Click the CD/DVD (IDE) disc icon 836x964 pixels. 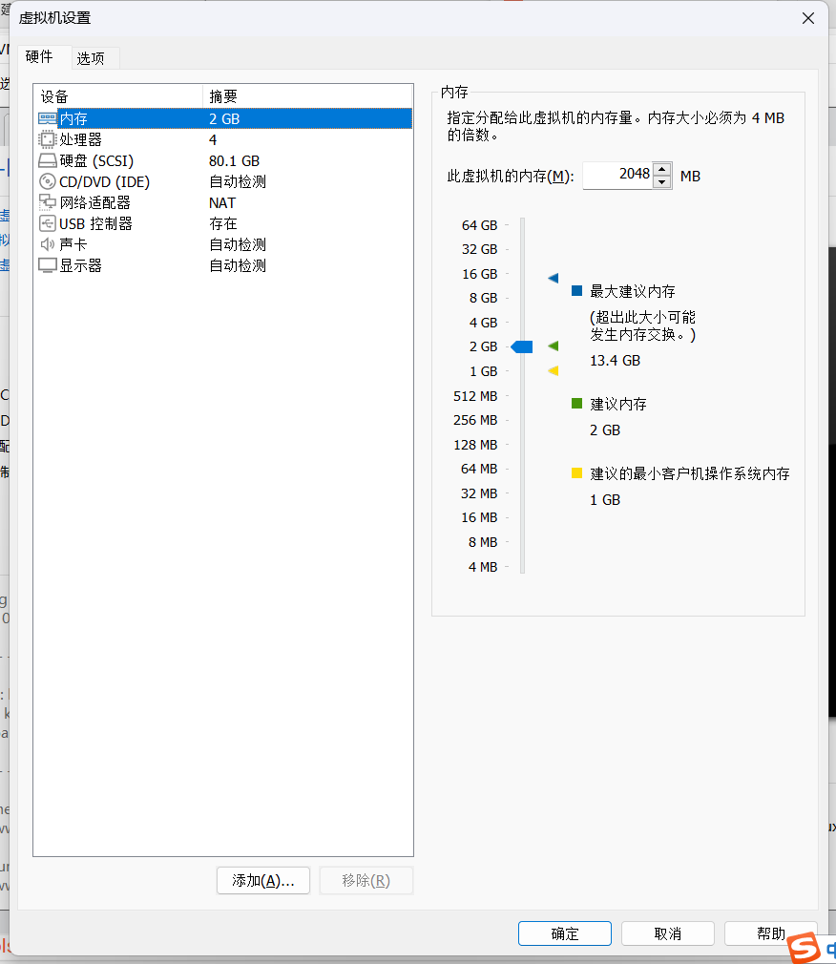tap(47, 181)
